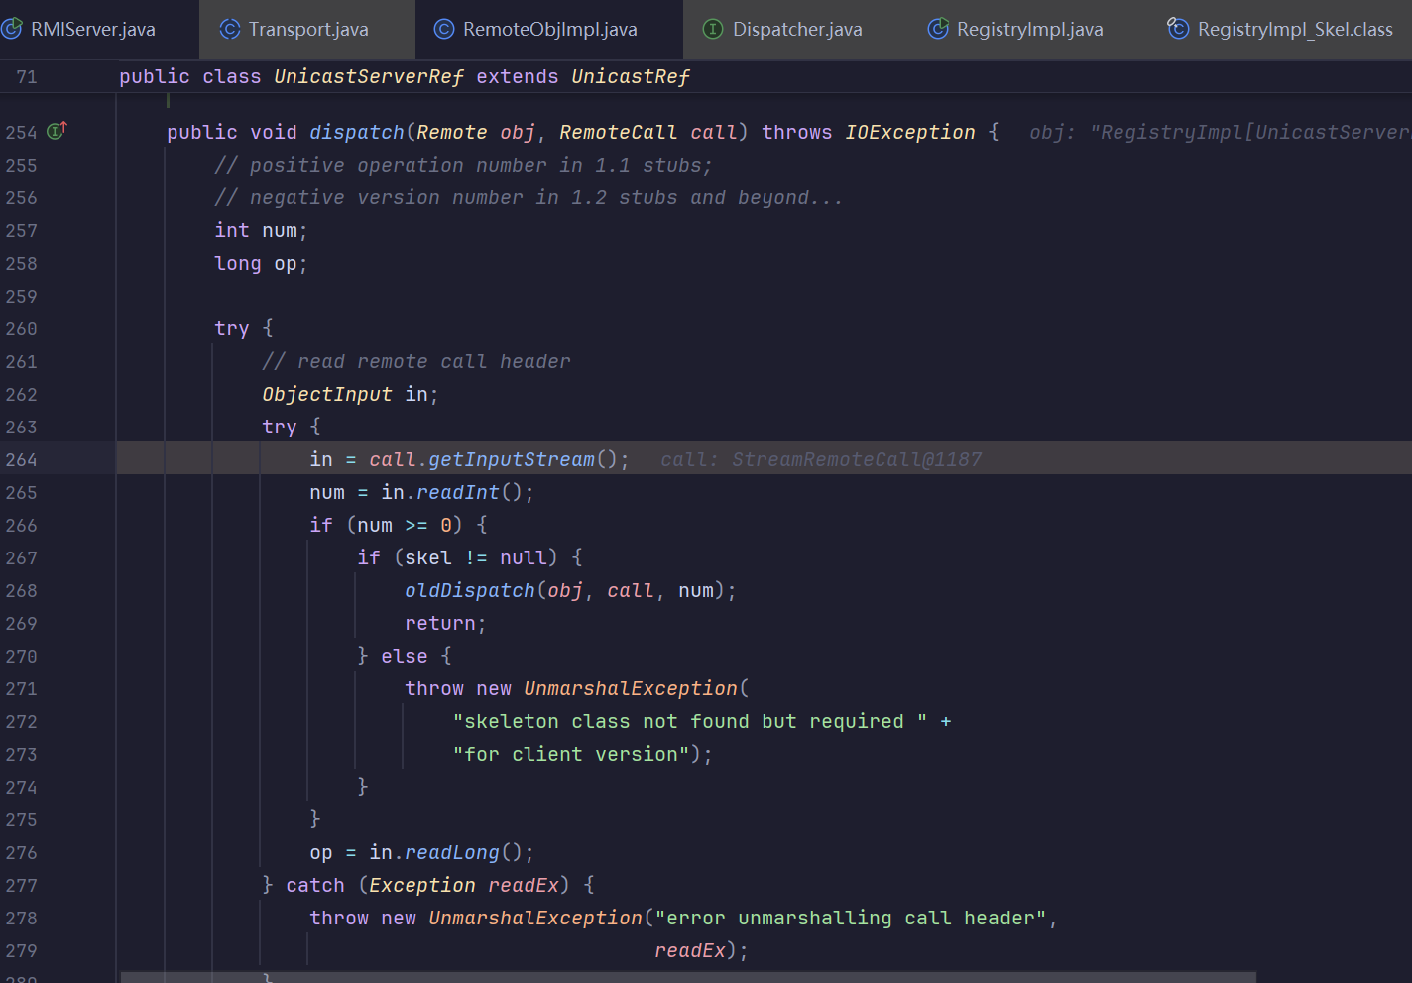
Task: Click the "for client version" string
Action: coord(571,754)
